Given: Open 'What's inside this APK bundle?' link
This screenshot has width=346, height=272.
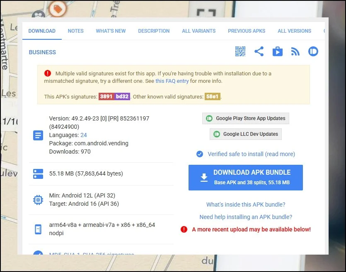Looking at the screenshot, I should tap(246, 205).
